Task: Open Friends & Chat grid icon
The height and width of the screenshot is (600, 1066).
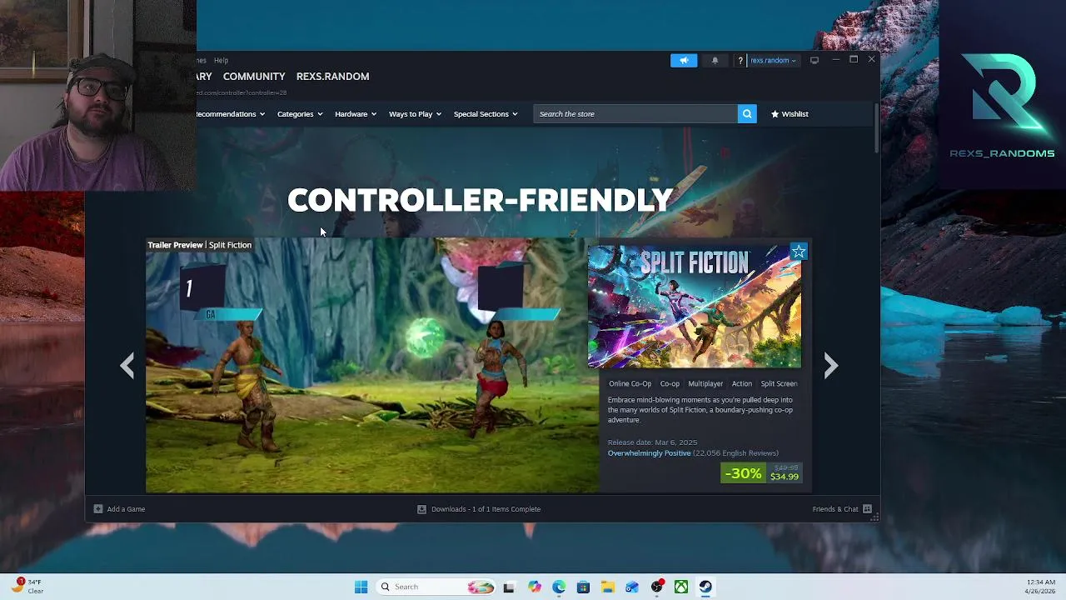Action: 867,509
